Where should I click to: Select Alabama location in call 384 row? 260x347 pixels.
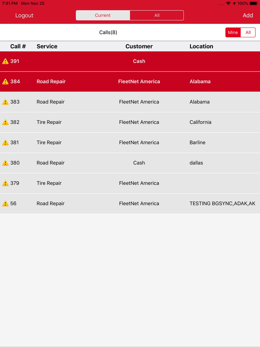point(200,81)
